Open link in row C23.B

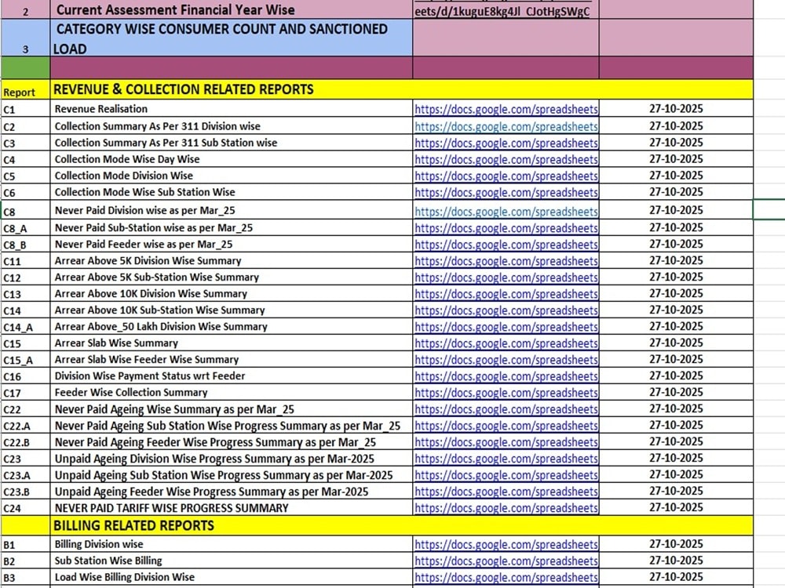[x=506, y=492]
